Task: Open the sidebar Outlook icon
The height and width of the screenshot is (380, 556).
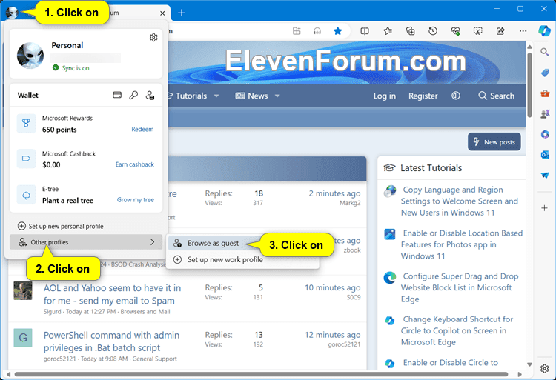Action: [545, 155]
